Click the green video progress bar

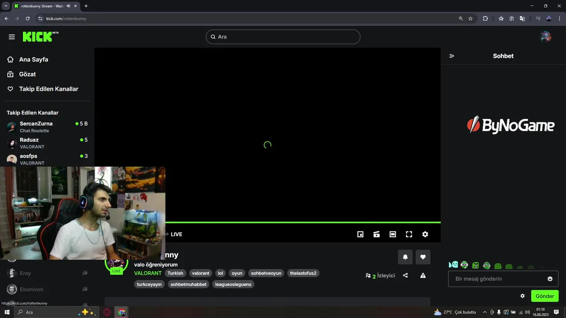coord(303,222)
